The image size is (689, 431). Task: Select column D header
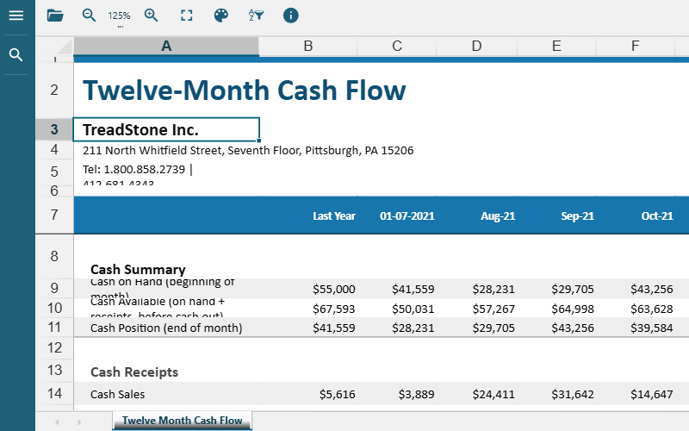click(476, 47)
